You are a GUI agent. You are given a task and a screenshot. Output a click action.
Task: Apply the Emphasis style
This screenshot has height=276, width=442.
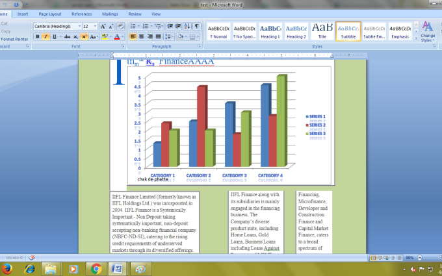coord(400,32)
